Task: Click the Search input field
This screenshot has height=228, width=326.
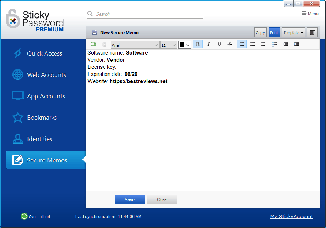Action: pyautogui.click(x=145, y=14)
